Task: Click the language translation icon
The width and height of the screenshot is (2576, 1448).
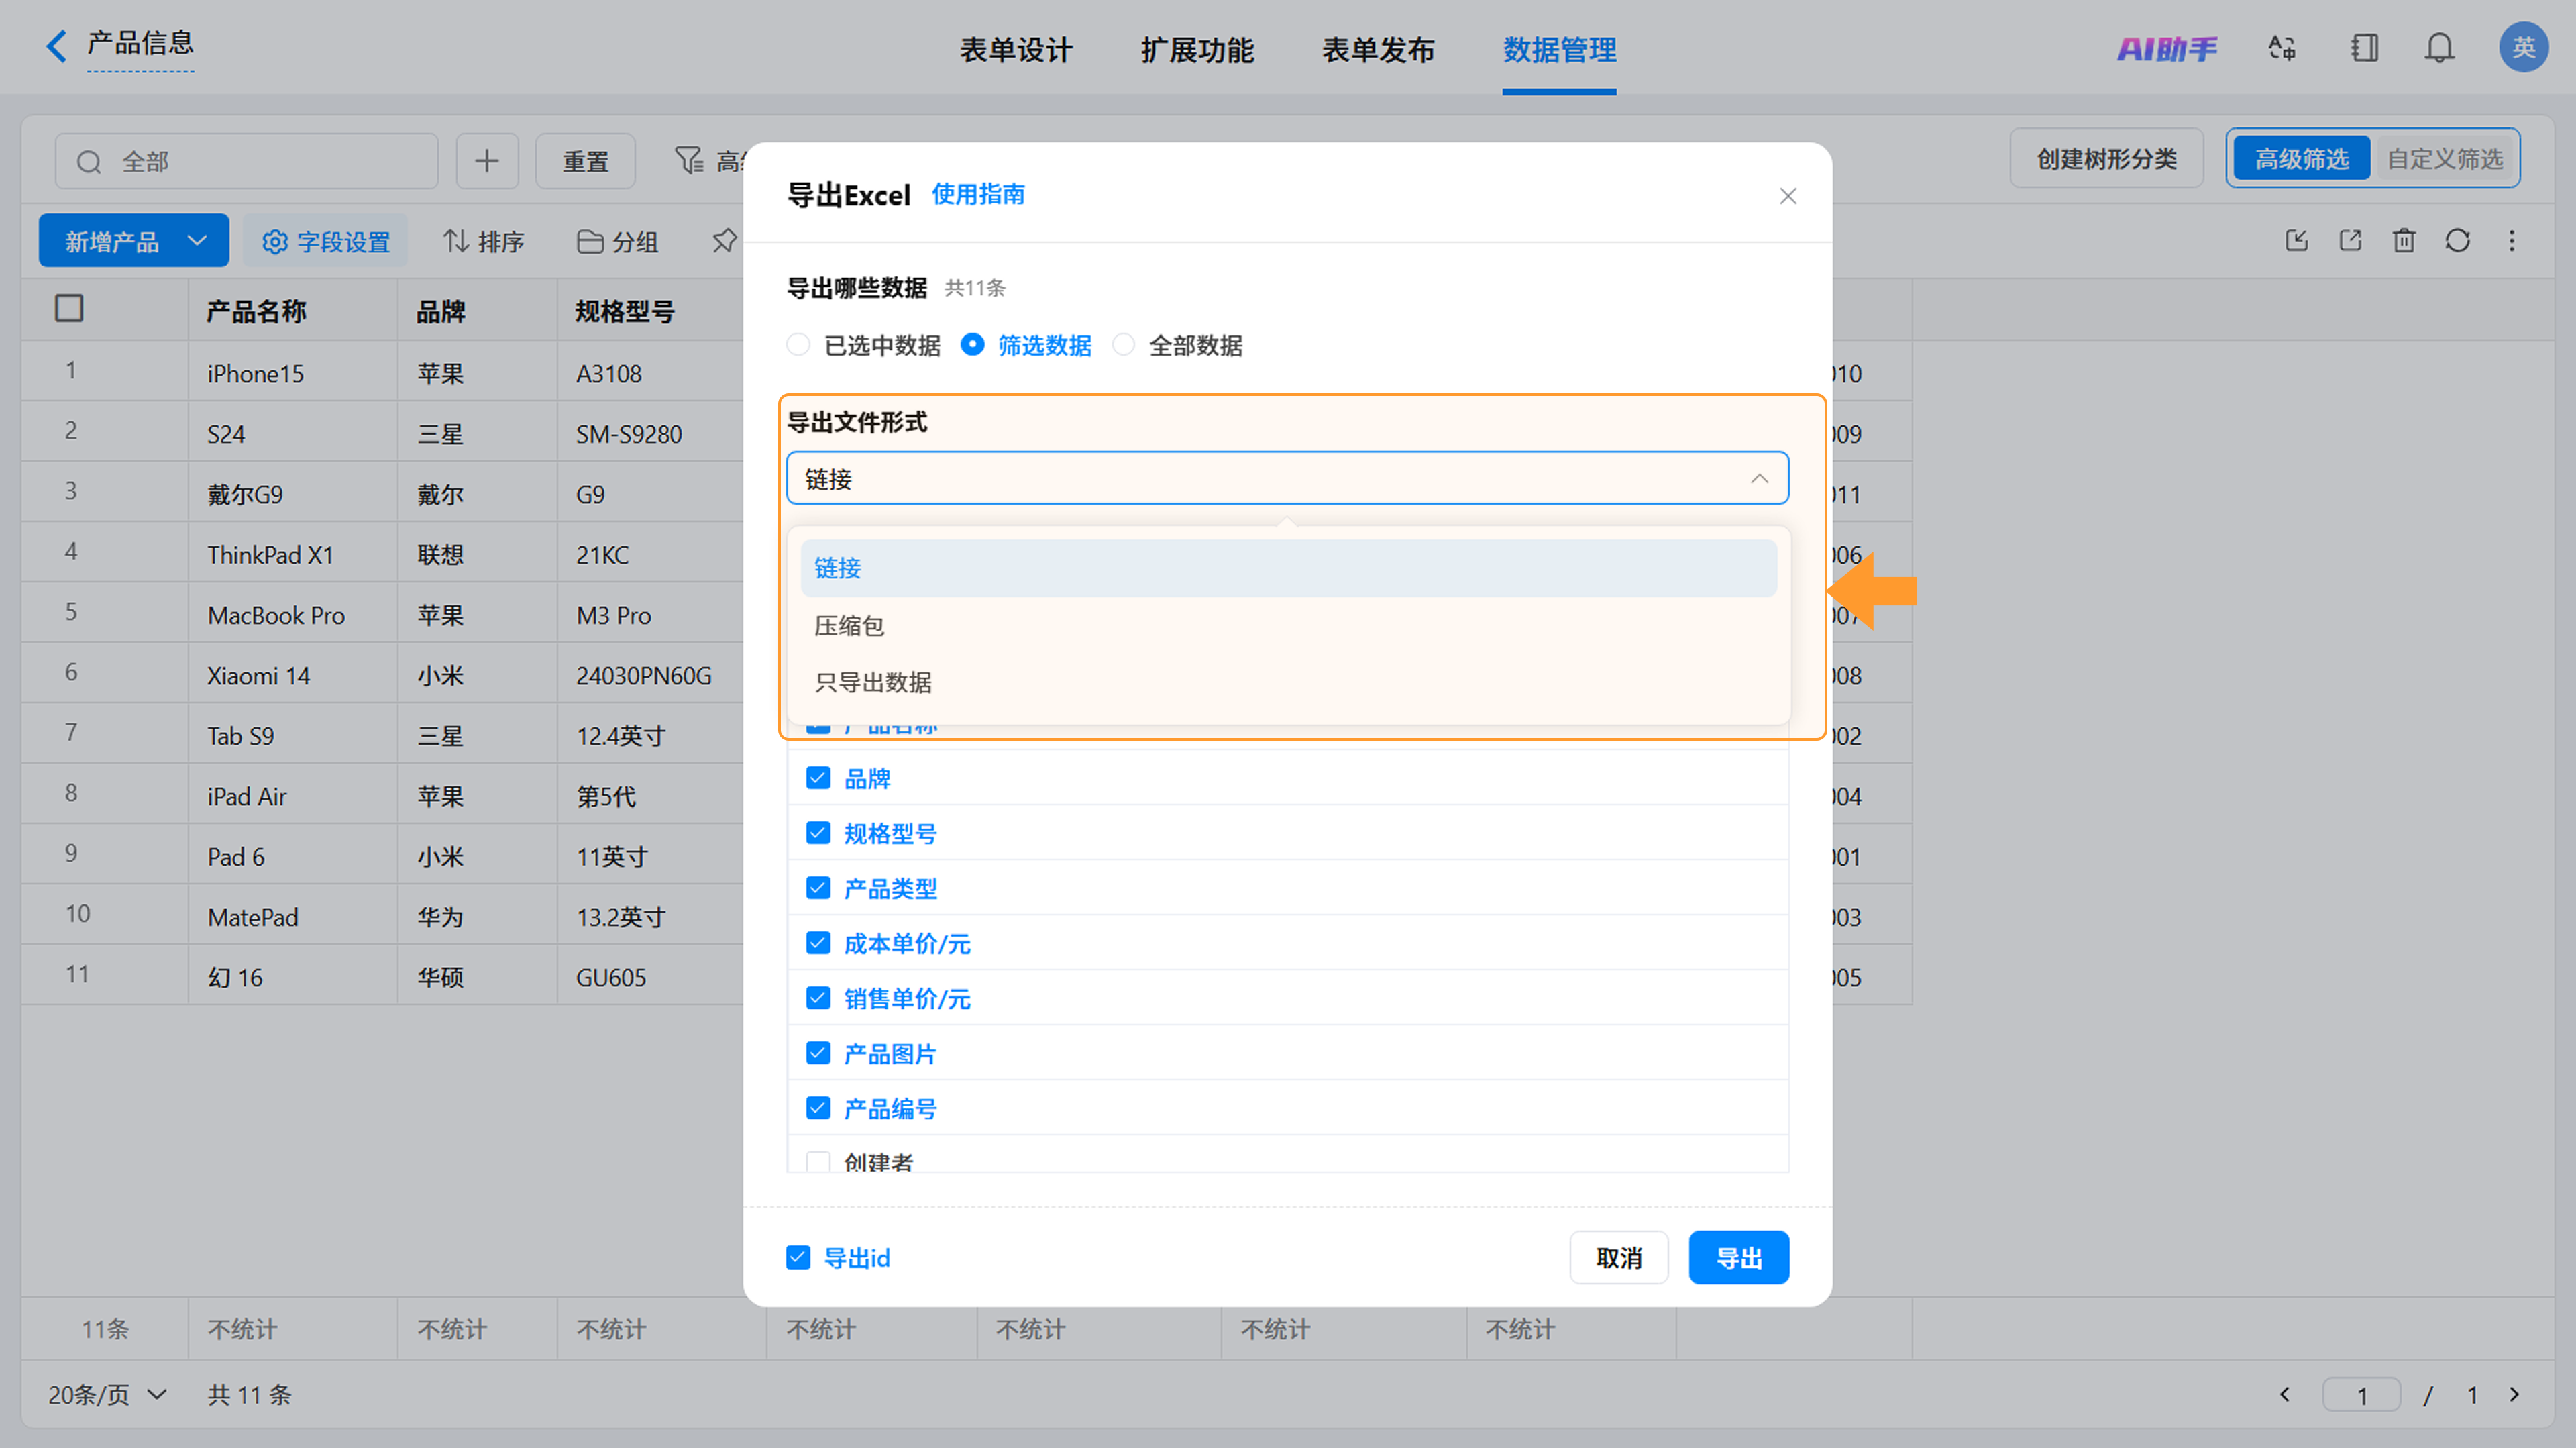Action: (2282, 48)
